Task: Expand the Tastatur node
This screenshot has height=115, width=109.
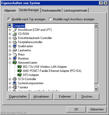Action: click(x=10, y=87)
